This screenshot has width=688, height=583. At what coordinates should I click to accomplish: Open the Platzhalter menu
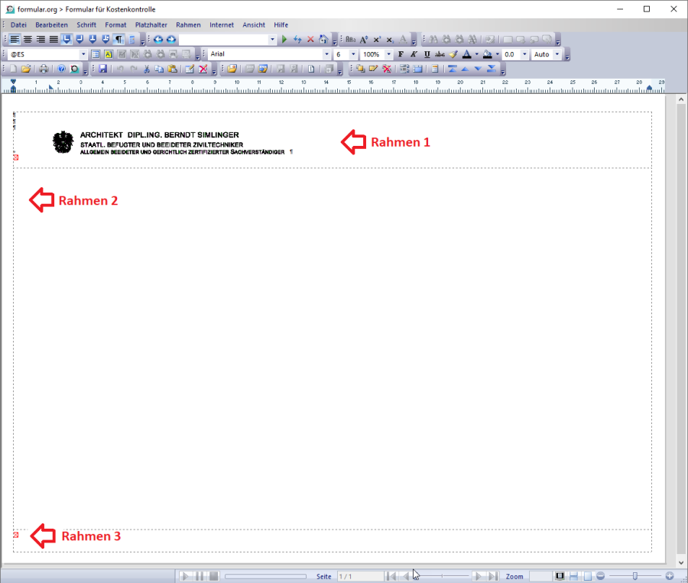[151, 24]
